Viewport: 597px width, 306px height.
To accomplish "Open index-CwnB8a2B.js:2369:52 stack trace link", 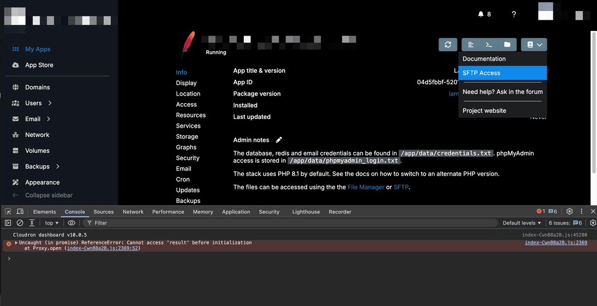I will [103, 248].
